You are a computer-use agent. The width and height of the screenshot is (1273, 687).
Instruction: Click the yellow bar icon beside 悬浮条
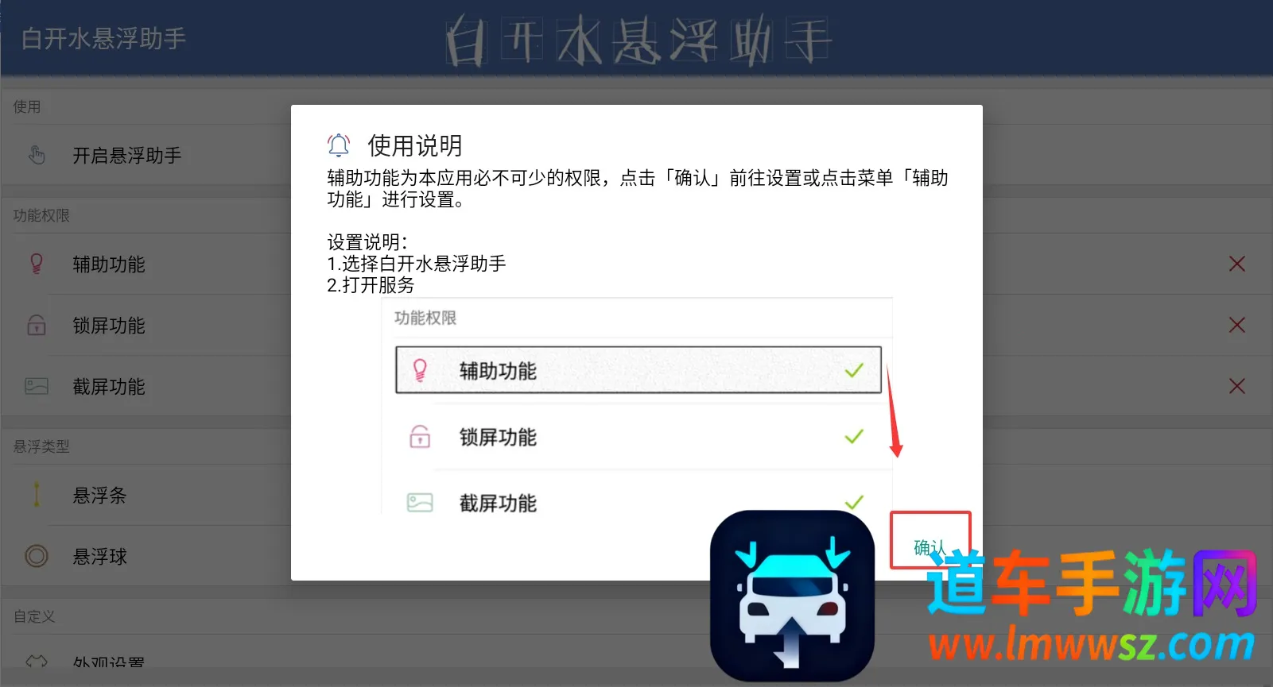[x=37, y=495]
